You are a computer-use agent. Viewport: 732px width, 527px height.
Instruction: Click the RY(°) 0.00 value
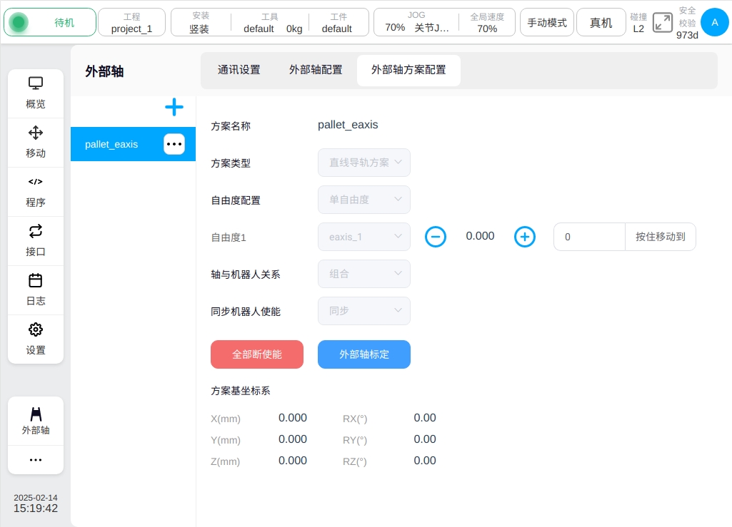[x=425, y=439]
